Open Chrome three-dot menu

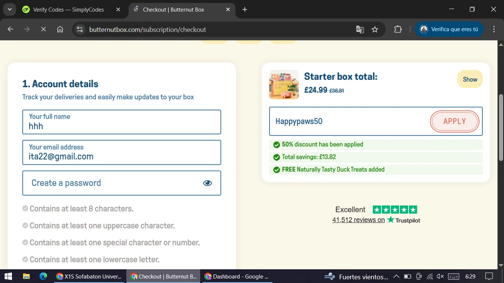pos(494,30)
